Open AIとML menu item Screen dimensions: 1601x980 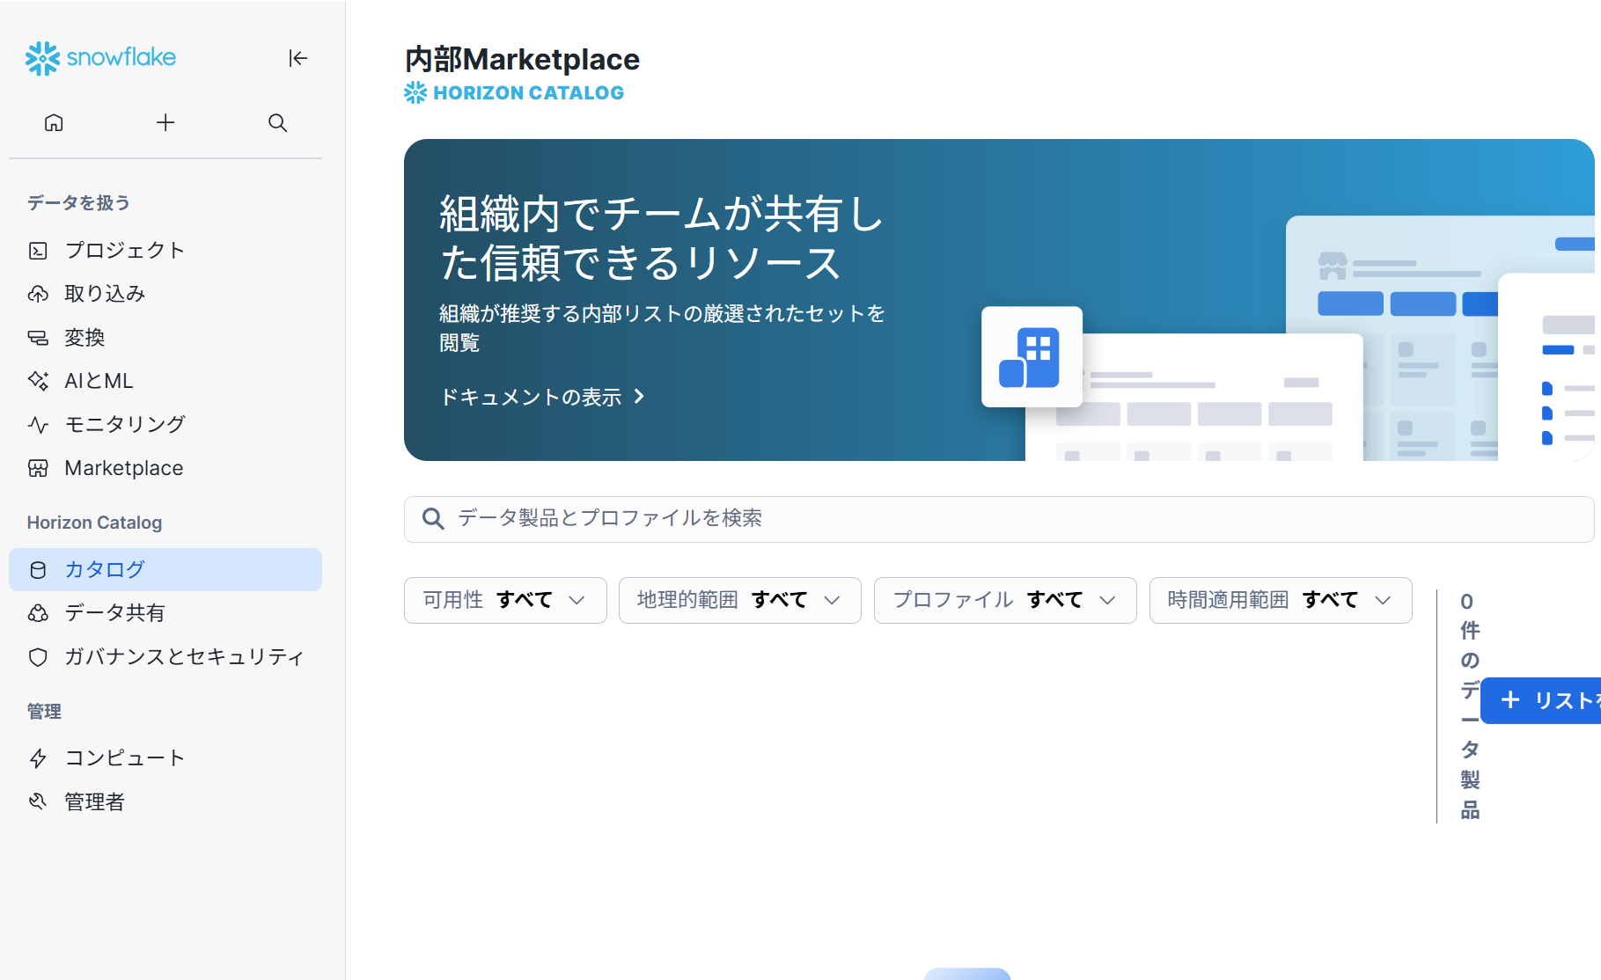tap(165, 381)
